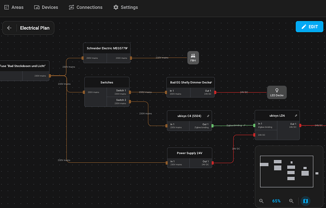The image size is (326, 208).
Task: Select the Bad EG Shelly Dimmer Decke title
Action: point(190,83)
